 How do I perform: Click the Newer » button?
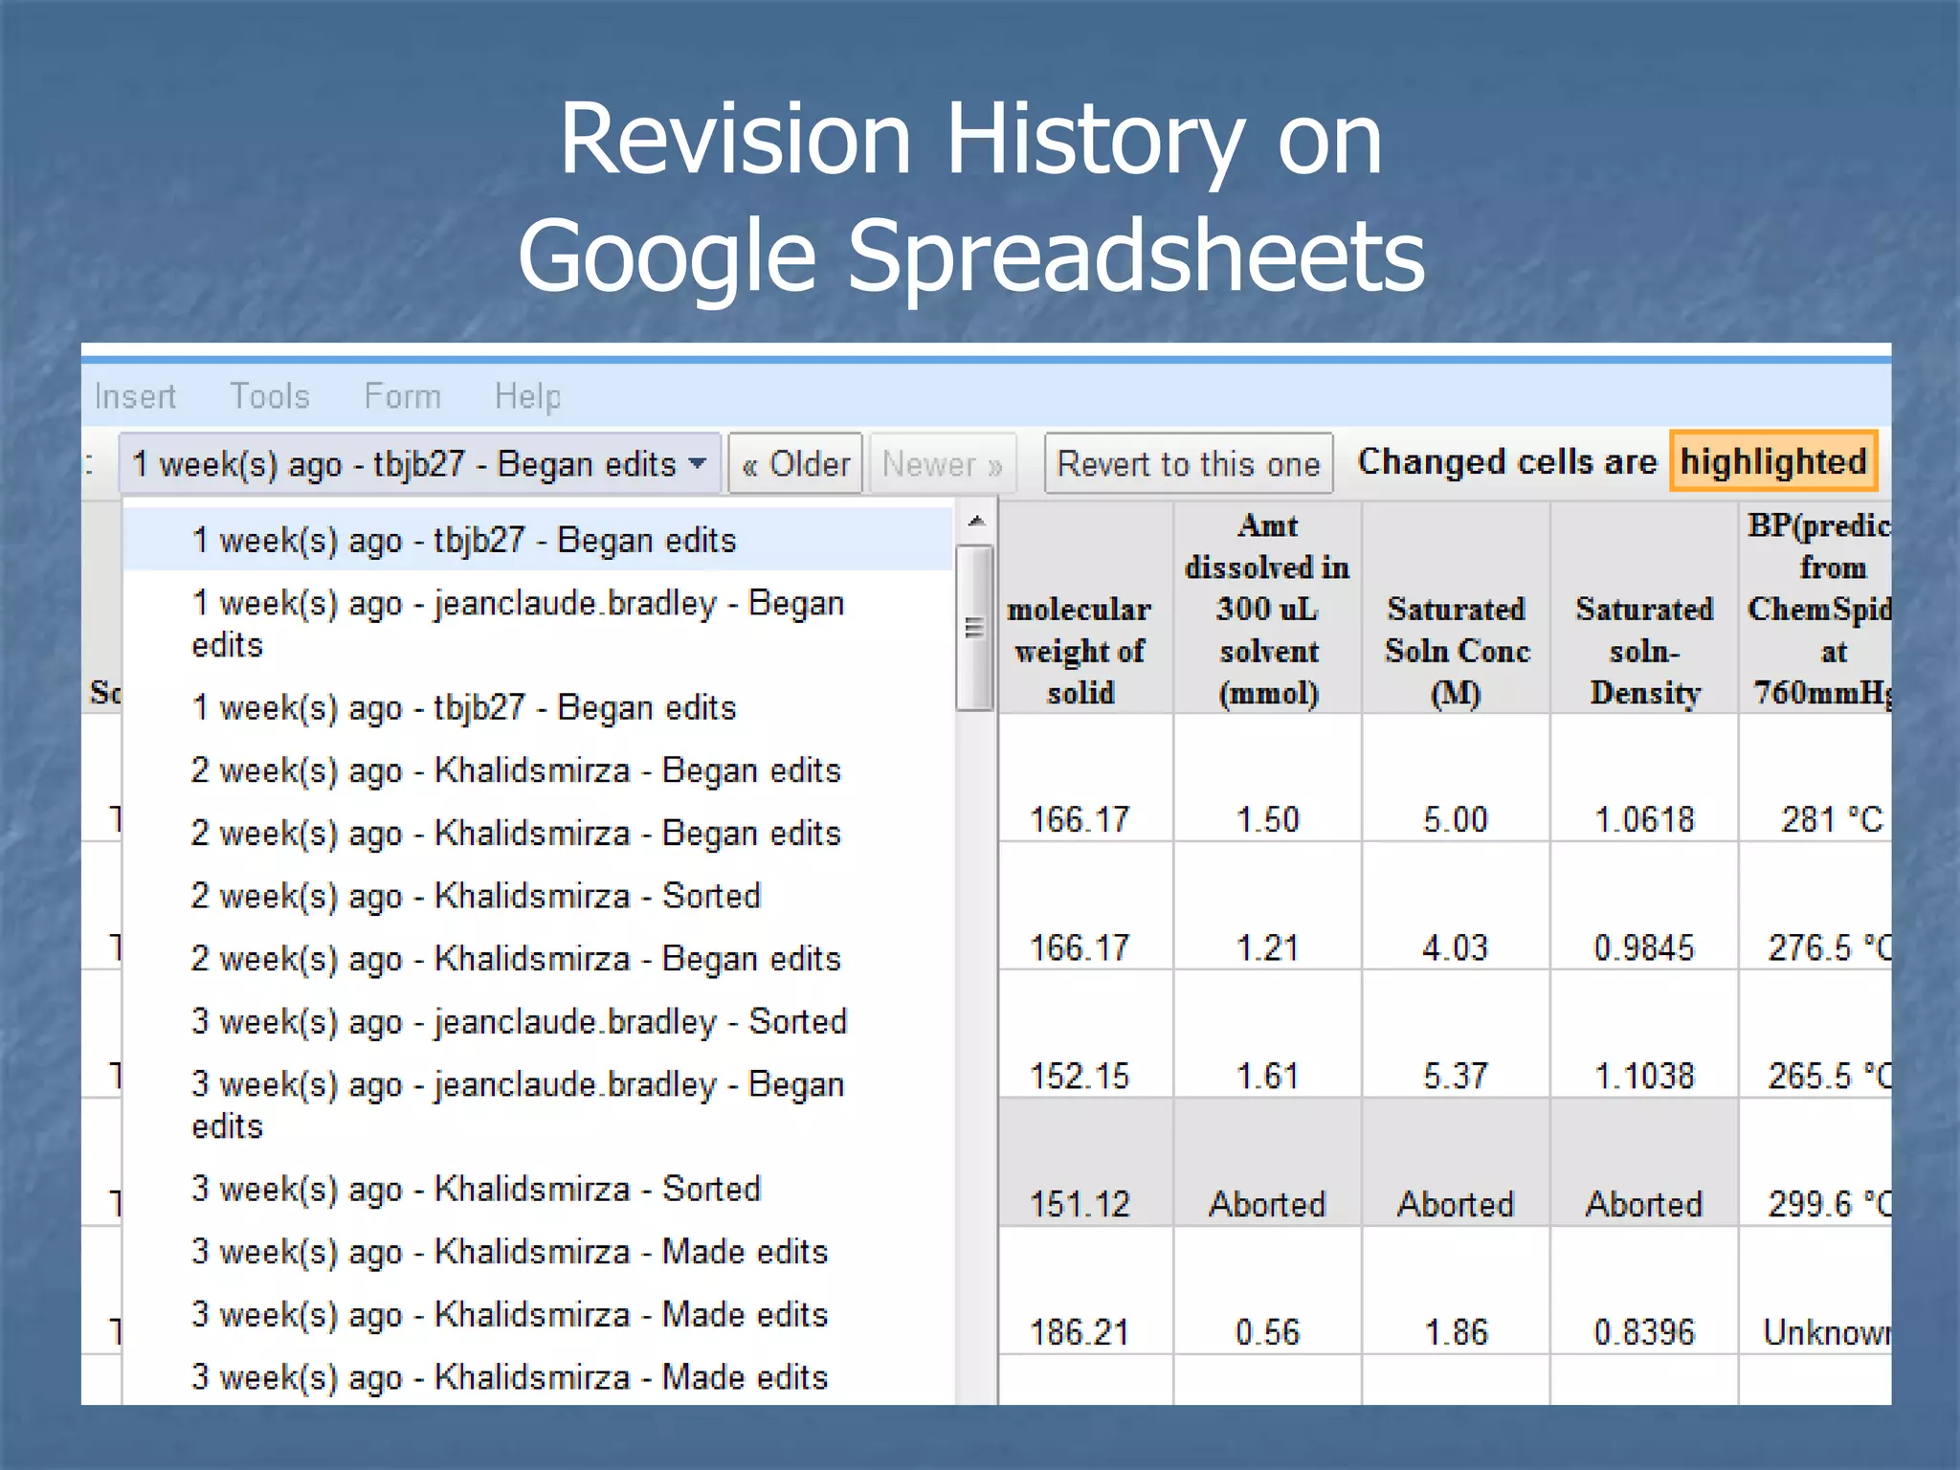tap(942, 464)
